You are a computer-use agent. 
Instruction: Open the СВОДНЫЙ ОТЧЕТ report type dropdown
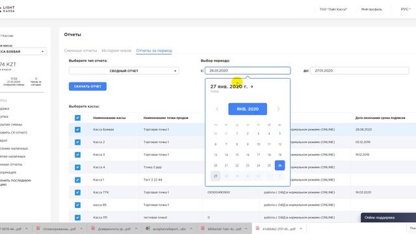pyautogui.click(x=124, y=71)
